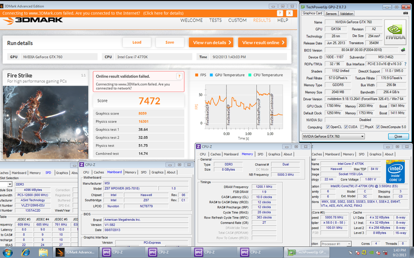Open SPD tab in CPU-Z Memory window
This screenshot has height=258, width=414.
click(x=260, y=154)
